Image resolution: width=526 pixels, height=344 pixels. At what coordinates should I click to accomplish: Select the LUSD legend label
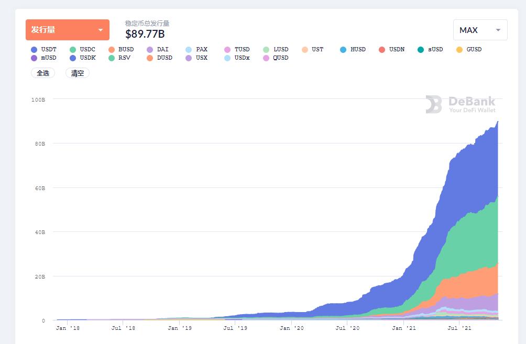(281, 49)
